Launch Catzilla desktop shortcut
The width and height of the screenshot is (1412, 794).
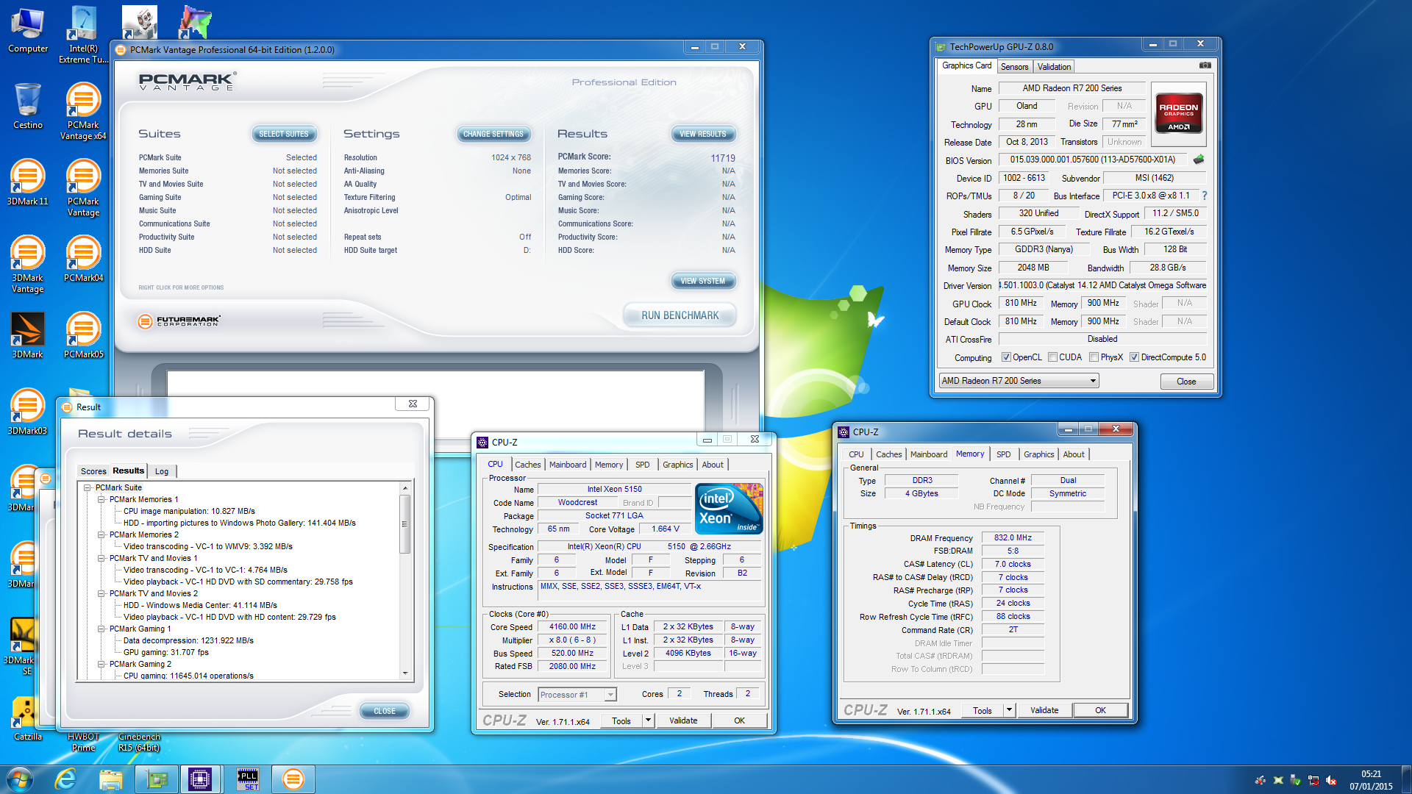pos(28,718)
